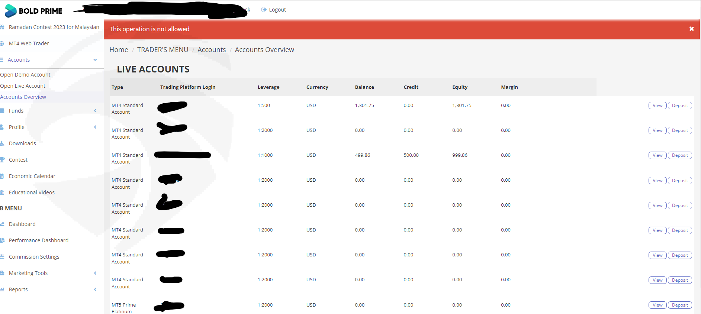Open Educational Videos

(x=32, y=192)
